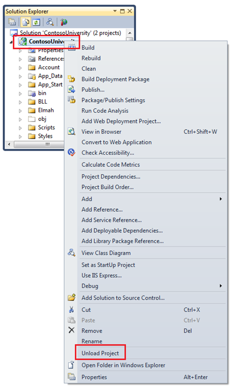
Task: Choose Rename in context menu
Action: (92, 341)
